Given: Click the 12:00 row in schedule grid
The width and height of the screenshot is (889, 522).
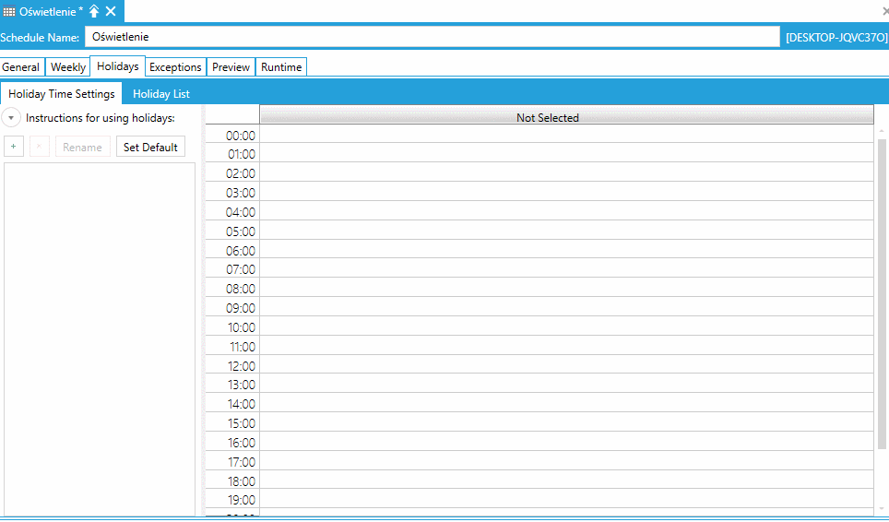Looking at the screenshot, I should [x=566, y=364].
